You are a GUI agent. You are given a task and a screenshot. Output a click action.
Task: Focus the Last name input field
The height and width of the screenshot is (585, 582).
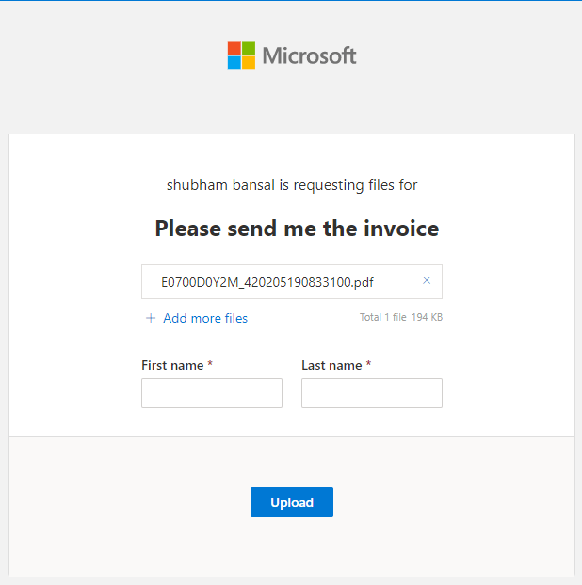(x=372, y=393)
